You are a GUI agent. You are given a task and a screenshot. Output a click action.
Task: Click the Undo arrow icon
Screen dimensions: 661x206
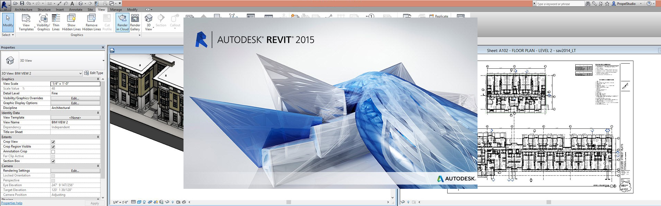(29, 3)
